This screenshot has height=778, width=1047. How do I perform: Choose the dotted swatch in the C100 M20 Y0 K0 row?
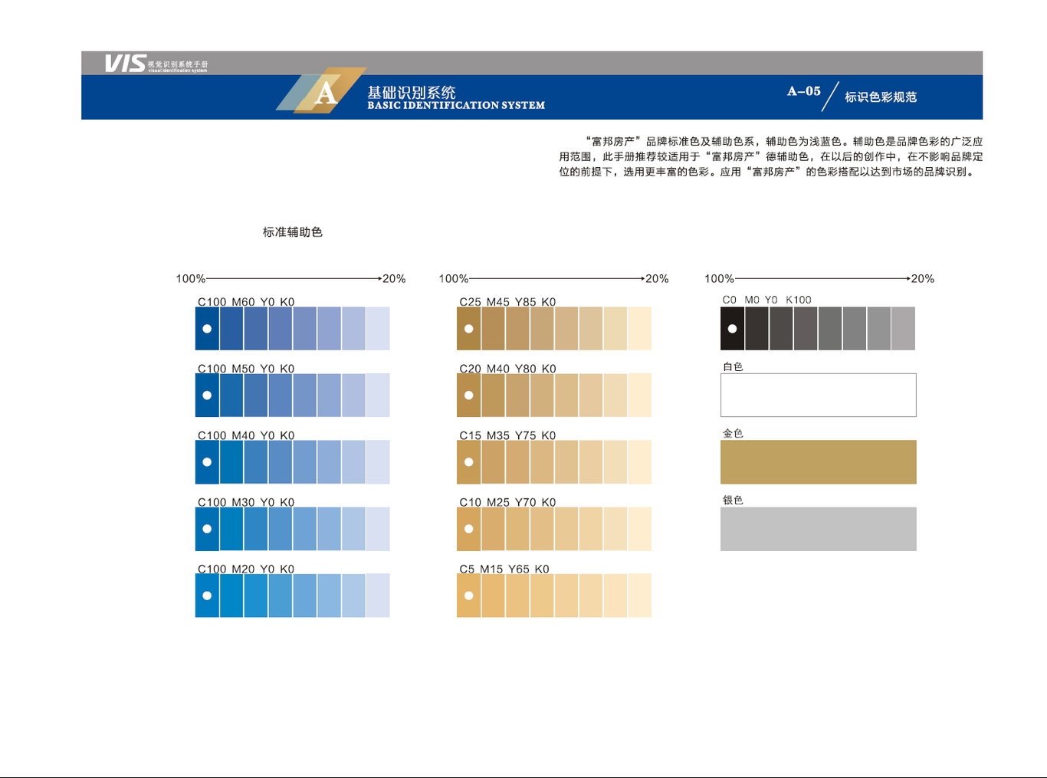click(207, 596)
